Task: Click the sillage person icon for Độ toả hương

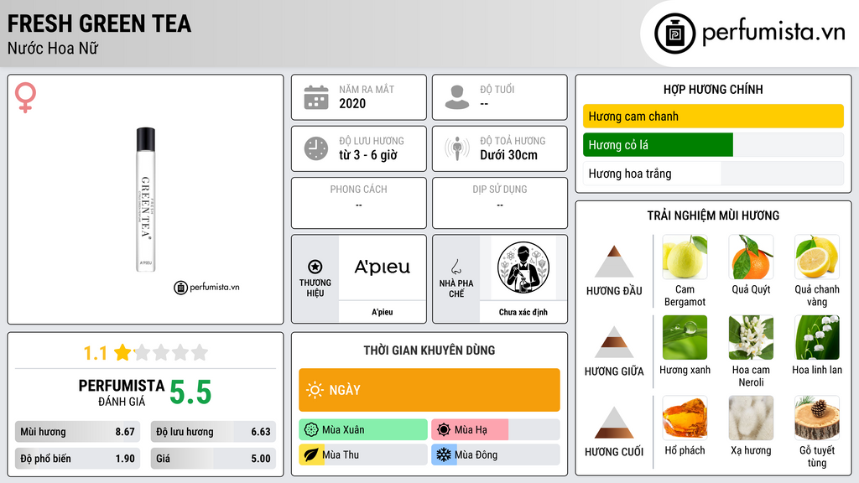Action: click(x=457, y=148)
